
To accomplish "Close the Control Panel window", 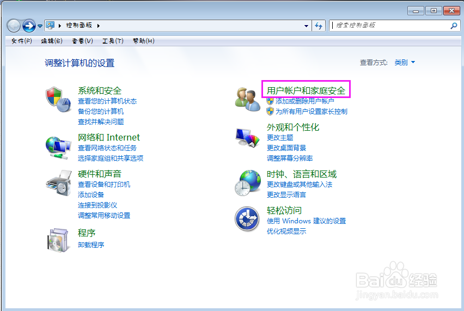I will tap(451, 11).
